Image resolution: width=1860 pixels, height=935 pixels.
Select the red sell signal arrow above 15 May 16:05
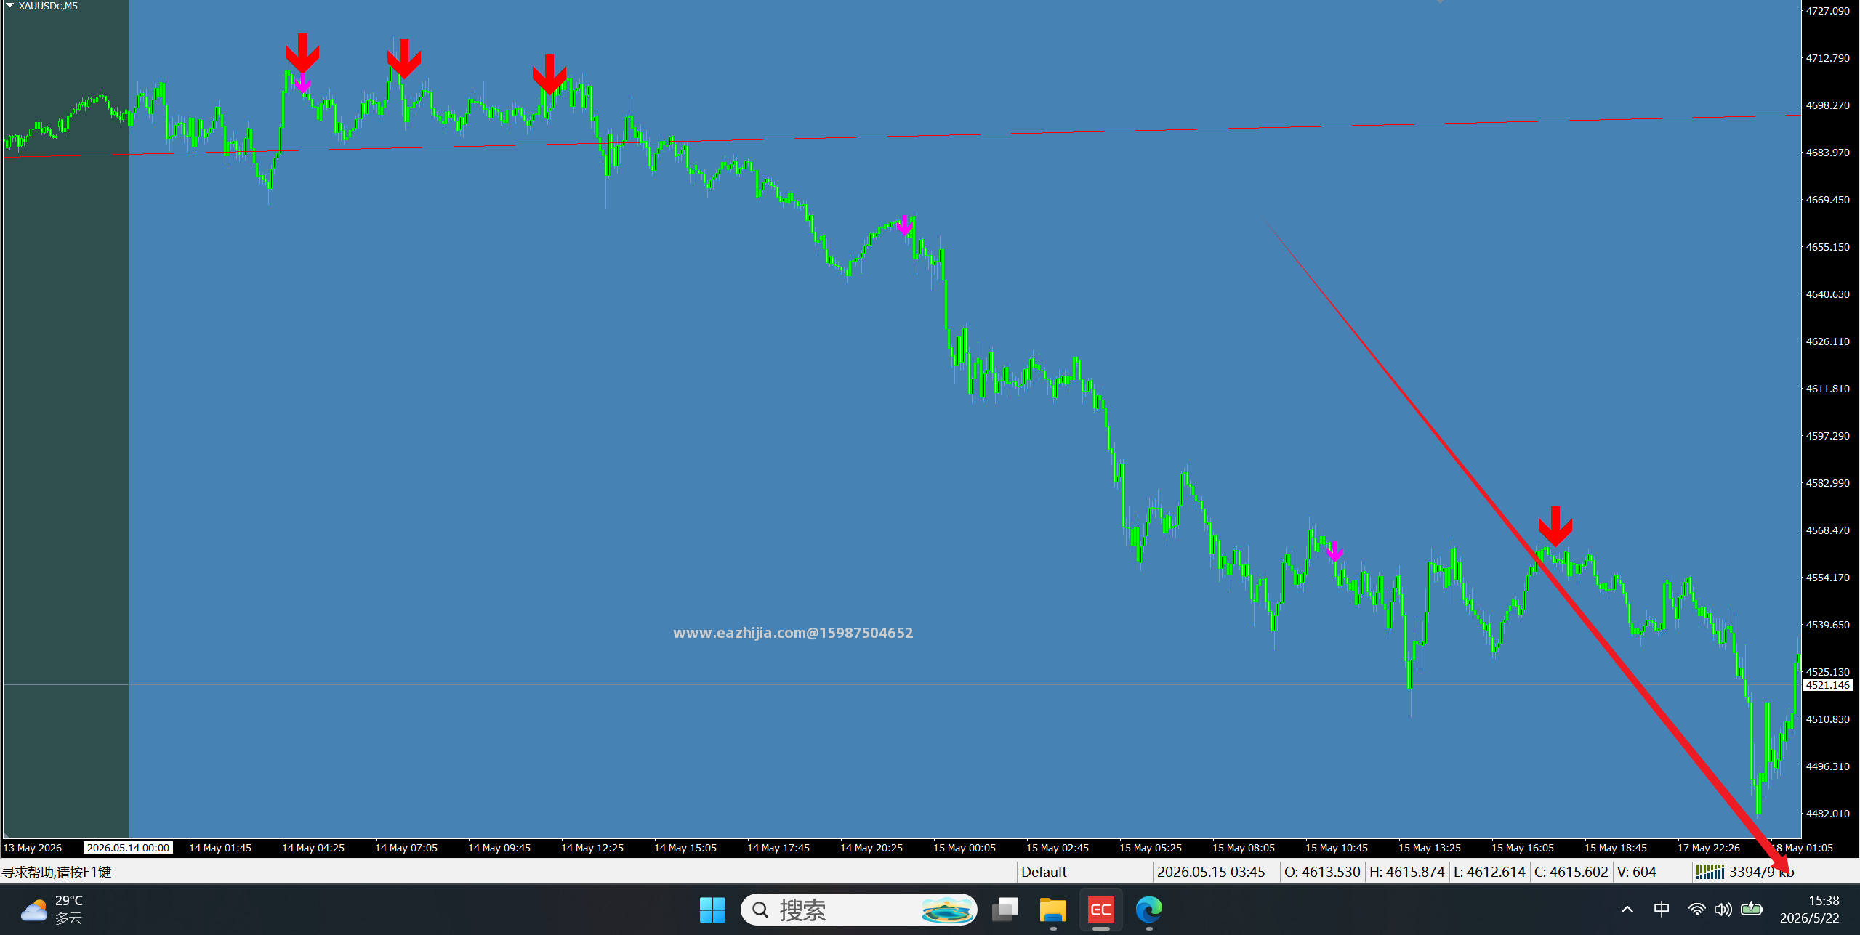pos(1555,526)
